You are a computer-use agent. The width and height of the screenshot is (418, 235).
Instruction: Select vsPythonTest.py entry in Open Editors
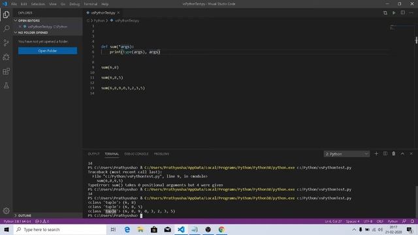click(48, 27)
